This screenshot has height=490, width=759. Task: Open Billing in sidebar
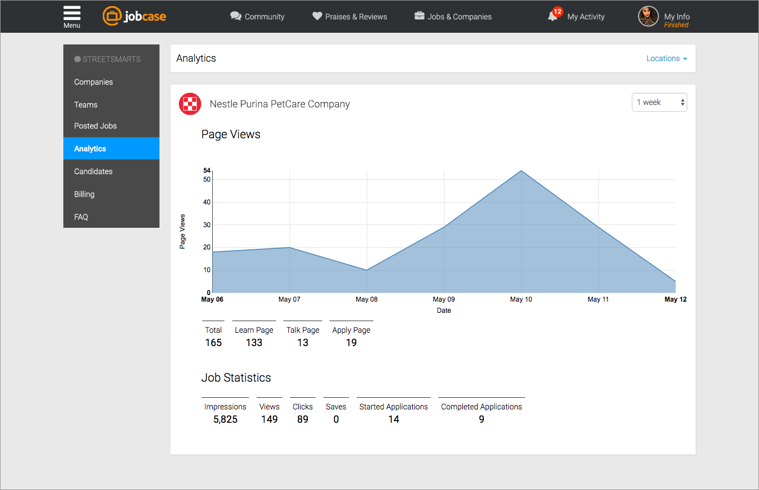click(111, 194)
